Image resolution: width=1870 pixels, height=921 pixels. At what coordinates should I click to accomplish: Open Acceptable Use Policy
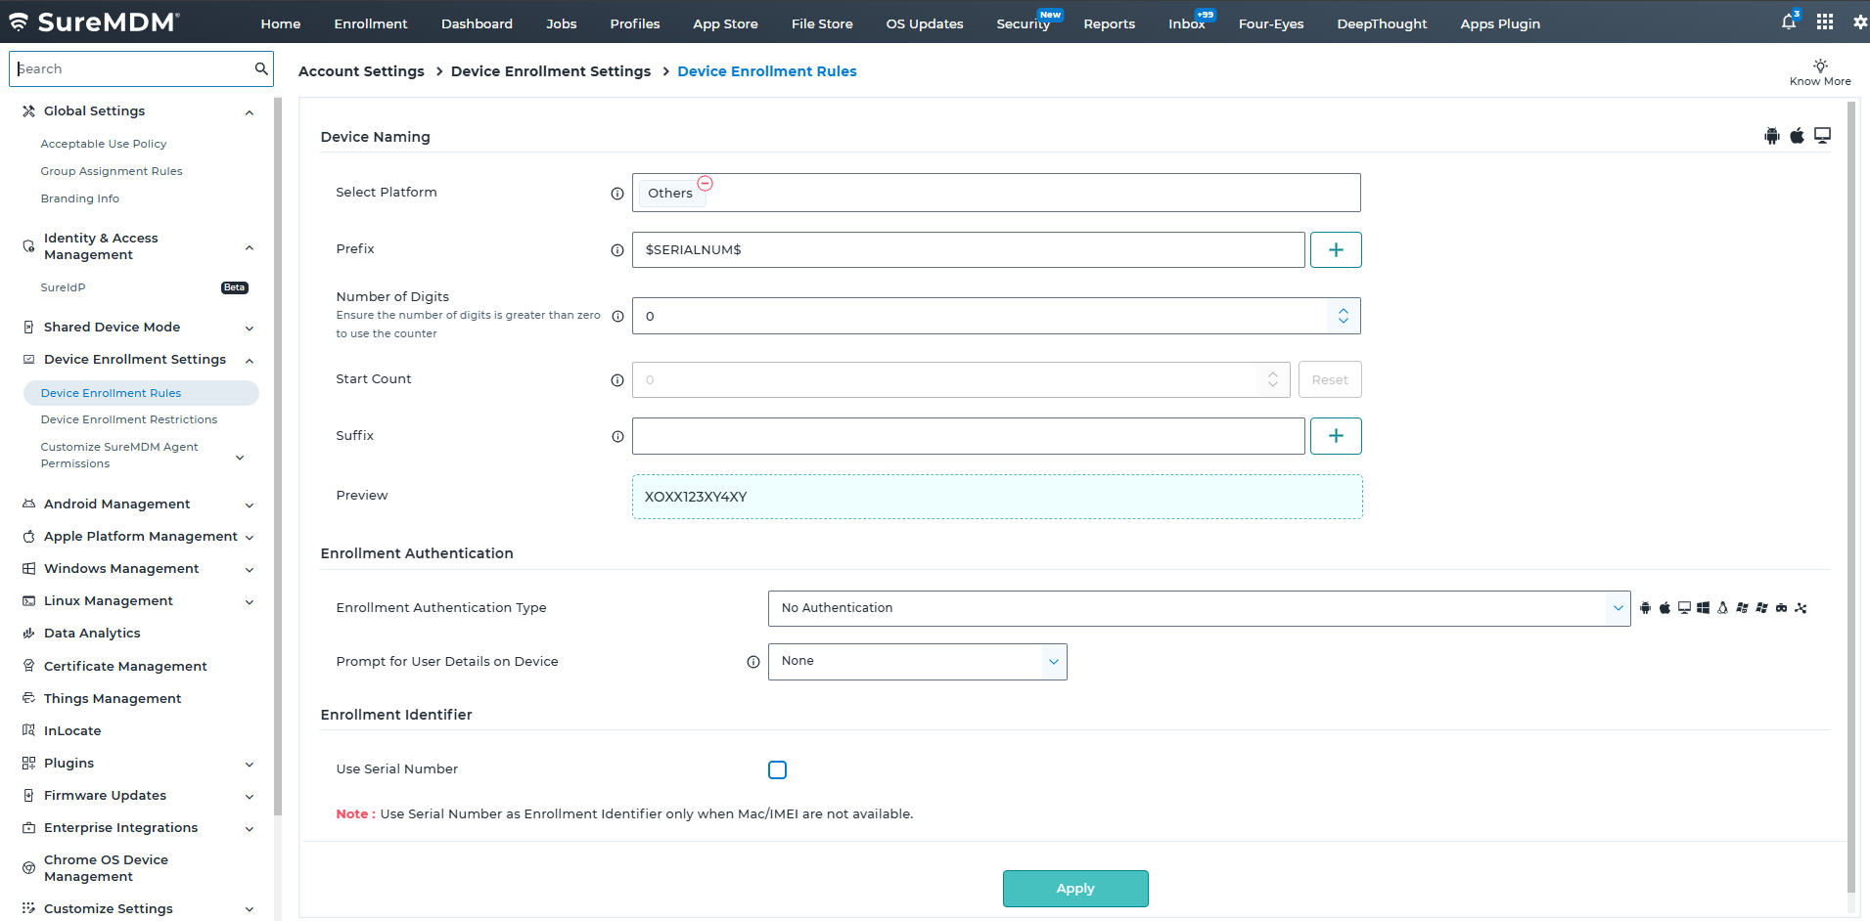coord(104,144)
